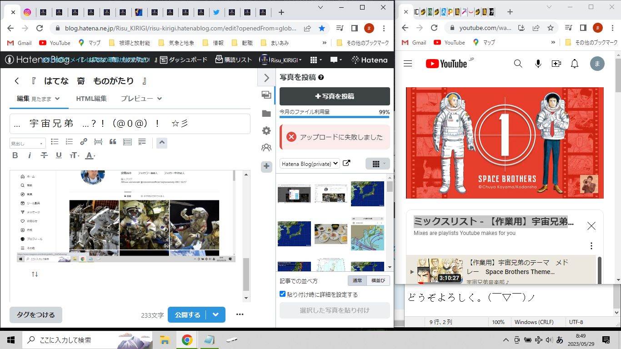Click the Windows Start button
621x349 pixels.
coord(11,340)
